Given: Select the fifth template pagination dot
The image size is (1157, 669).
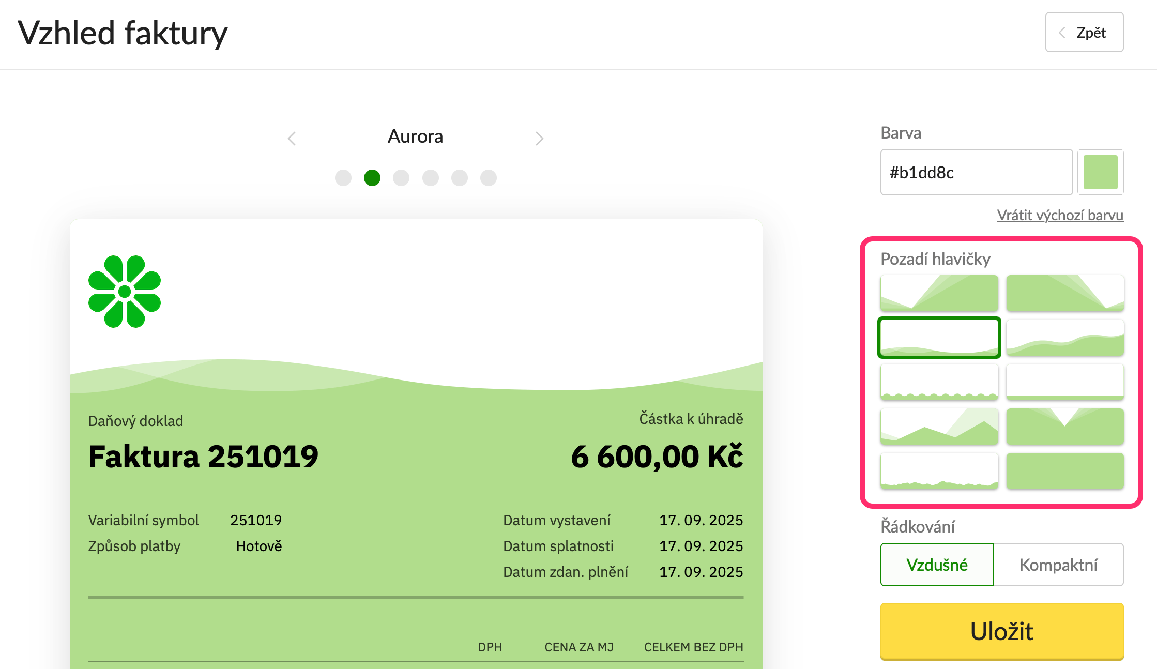Looking at the screenshot, I should pos(460,178).
